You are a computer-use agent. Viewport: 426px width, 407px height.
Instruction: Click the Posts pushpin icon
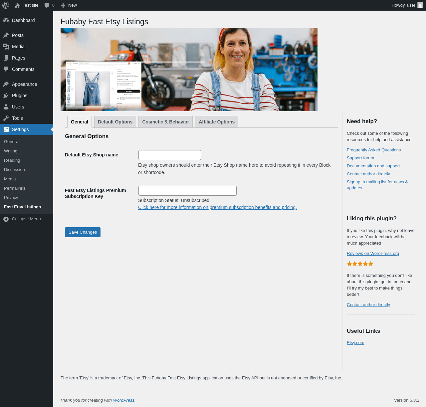click(x=6, y=35)
